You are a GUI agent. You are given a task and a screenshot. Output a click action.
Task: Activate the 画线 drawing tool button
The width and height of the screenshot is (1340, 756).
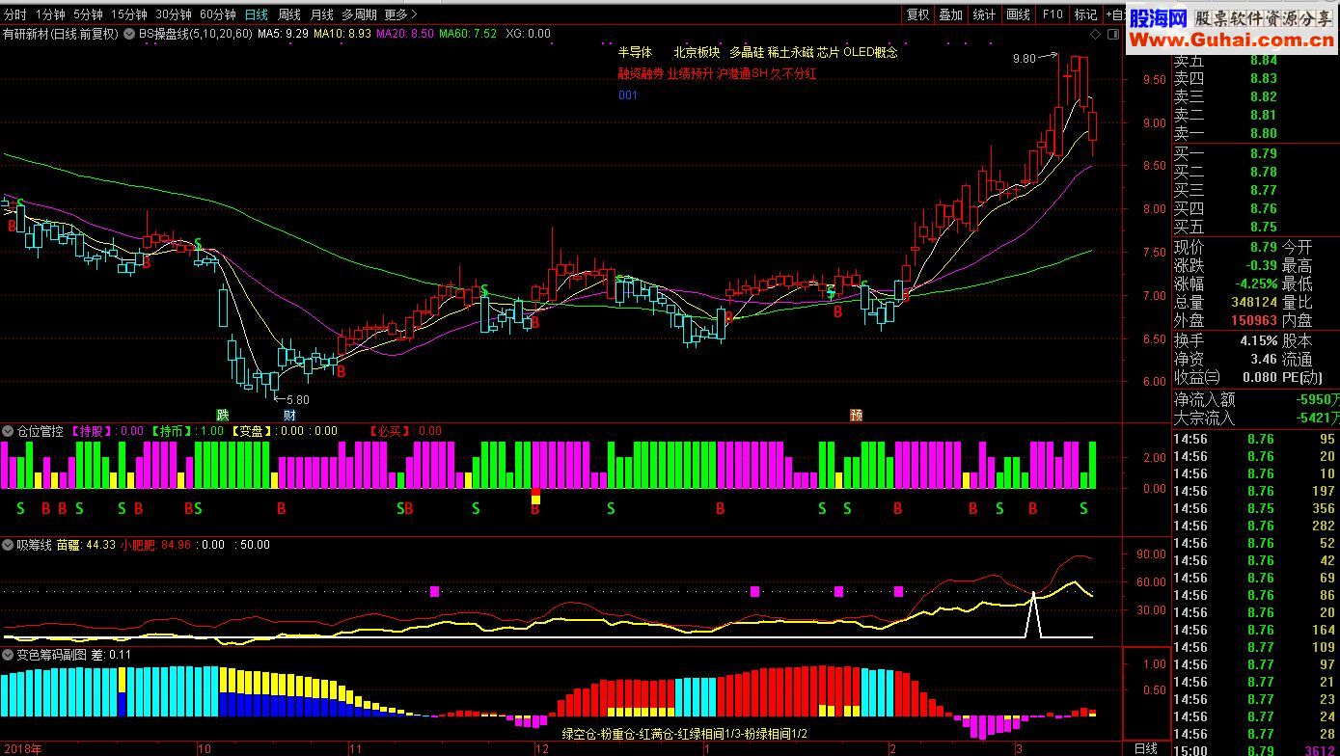pyautogui.click(x=1019, y=14)
